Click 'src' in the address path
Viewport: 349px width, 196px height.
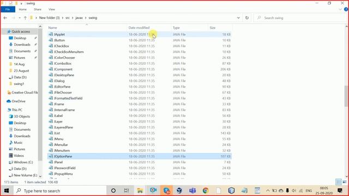[x=68, y=18]
